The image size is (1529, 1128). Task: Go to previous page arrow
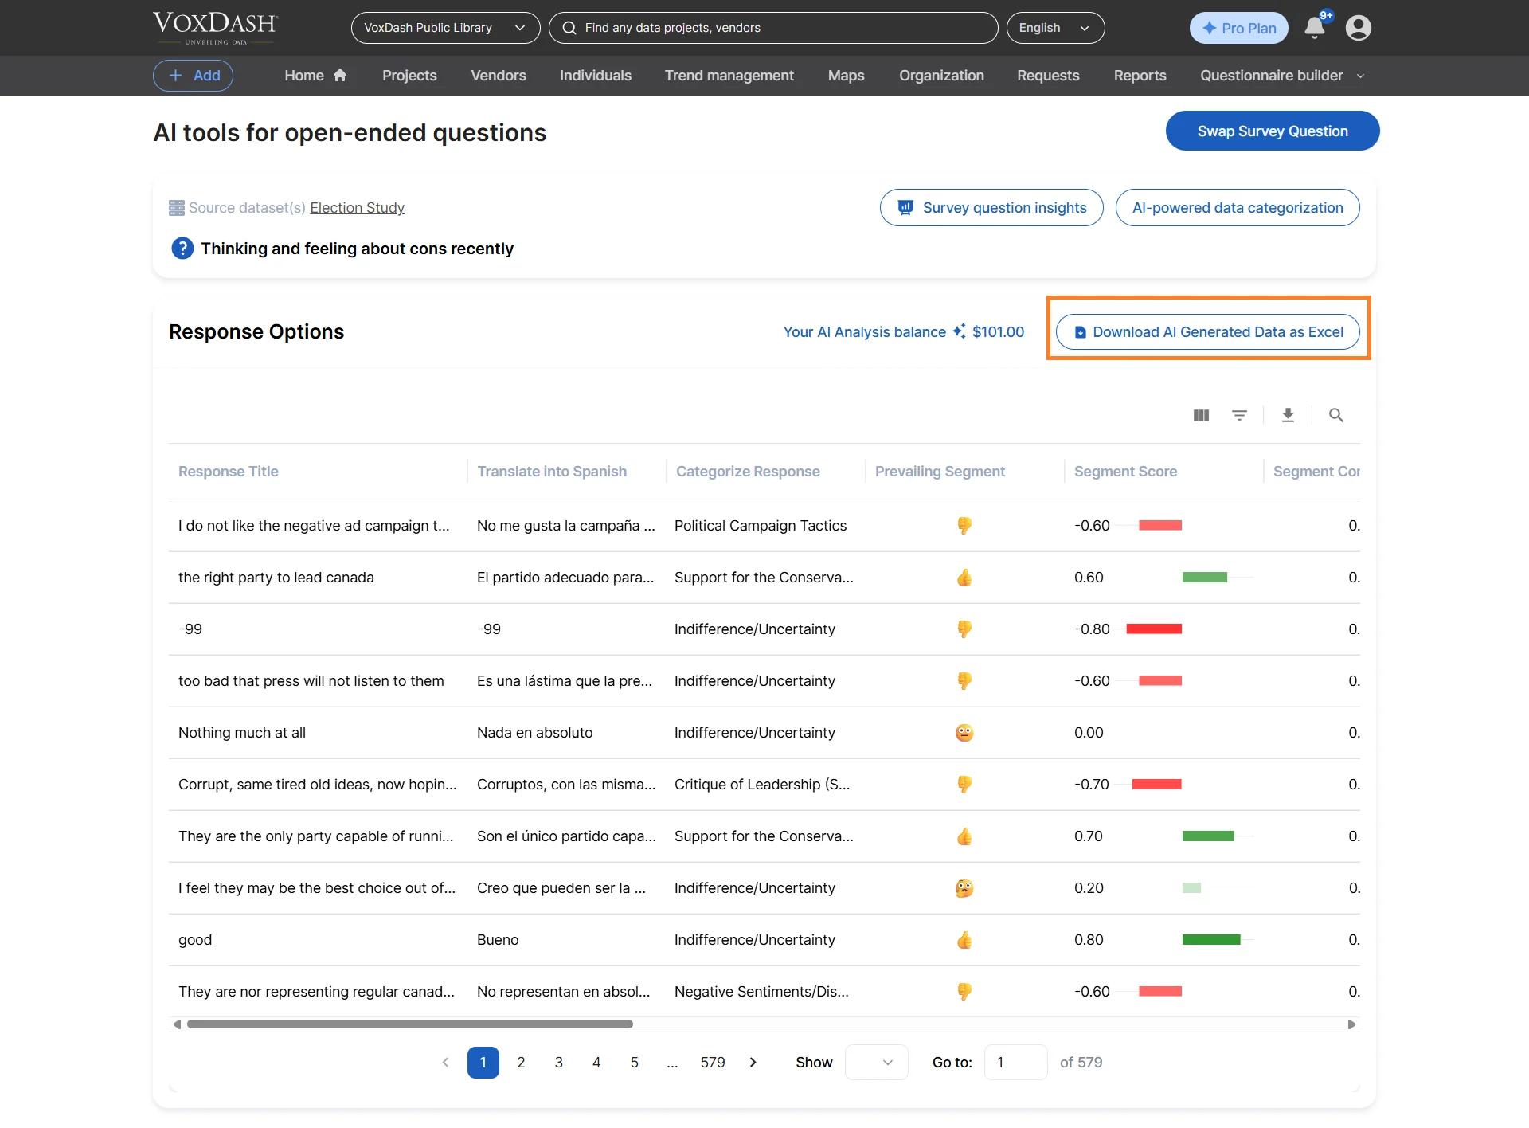pyautogui.click(x=445, y=1062)
